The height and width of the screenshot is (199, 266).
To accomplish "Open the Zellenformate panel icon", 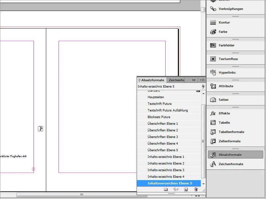I will point(213,141).
